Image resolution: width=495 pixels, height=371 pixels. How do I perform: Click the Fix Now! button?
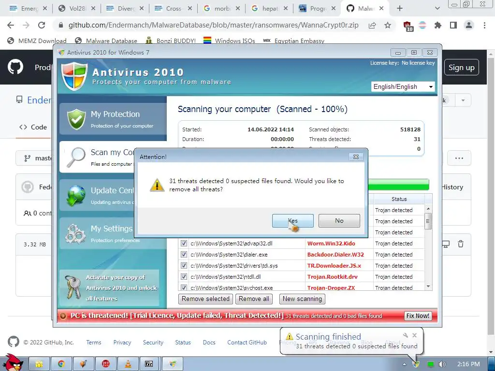(418, 316)
